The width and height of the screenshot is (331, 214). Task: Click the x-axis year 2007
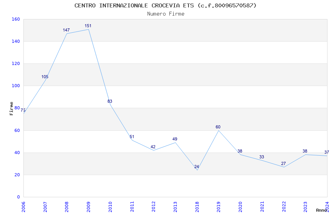(x=45, y=207)
